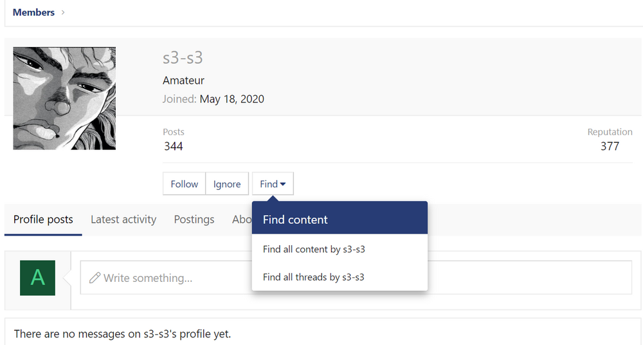Image resolution: width=643 pixels, height=345 pixels.
Task: Click the reputation score 377
Action: point(609,146)
